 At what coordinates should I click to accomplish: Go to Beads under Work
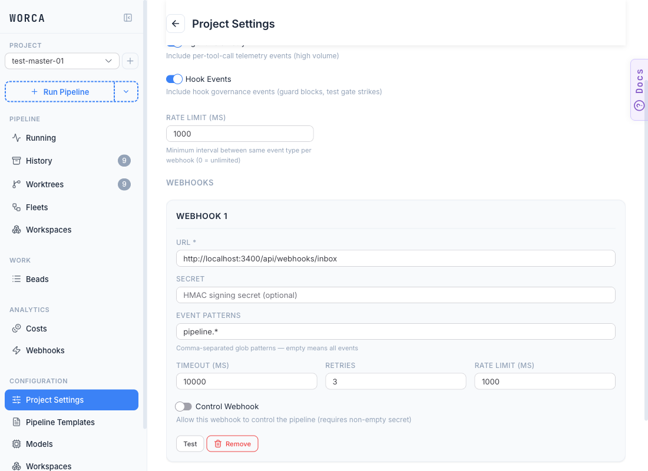[x=71, y=279]
